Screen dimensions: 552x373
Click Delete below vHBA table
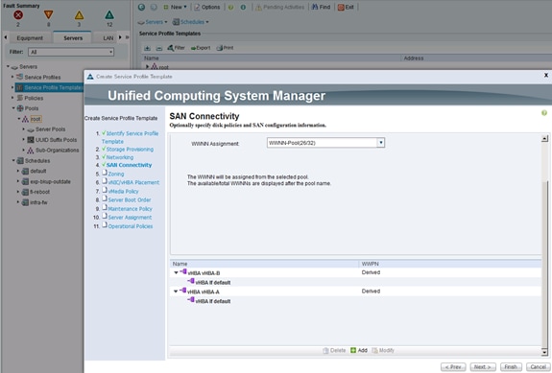[334, 351]
